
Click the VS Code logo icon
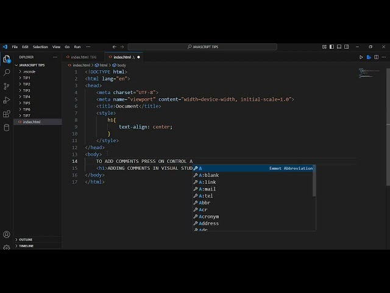(5, 47)
